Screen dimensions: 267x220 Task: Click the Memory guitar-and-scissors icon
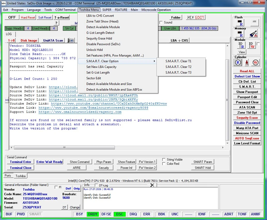click(254, 34)
